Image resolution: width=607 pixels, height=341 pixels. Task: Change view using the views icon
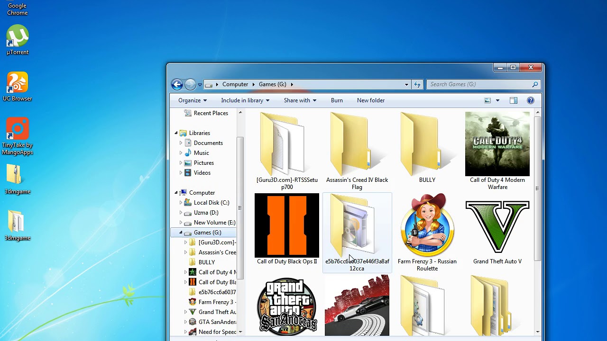tap(487, 100)
